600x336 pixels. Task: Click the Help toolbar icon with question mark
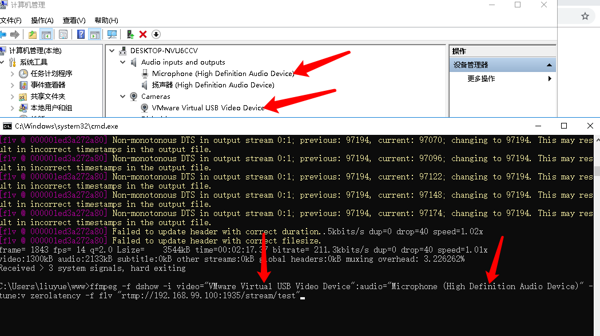[x=81, y=34]
